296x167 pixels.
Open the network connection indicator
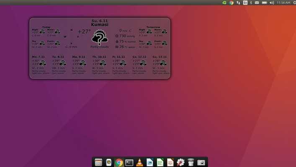coord(238,3)
